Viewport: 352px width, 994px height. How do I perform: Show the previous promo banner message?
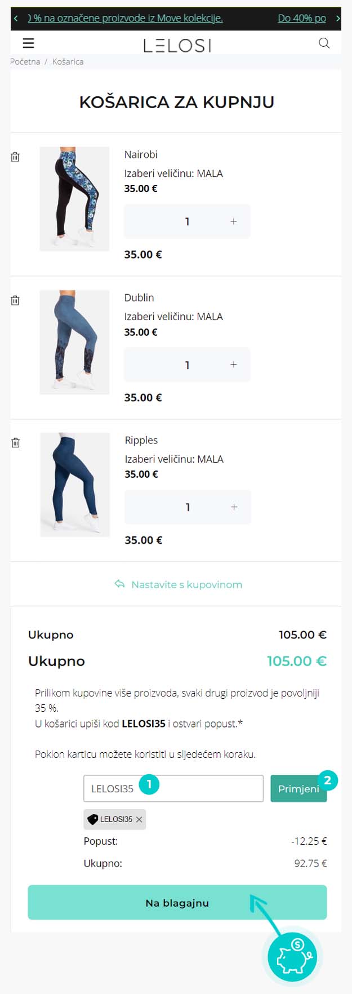tap(16, 19)
